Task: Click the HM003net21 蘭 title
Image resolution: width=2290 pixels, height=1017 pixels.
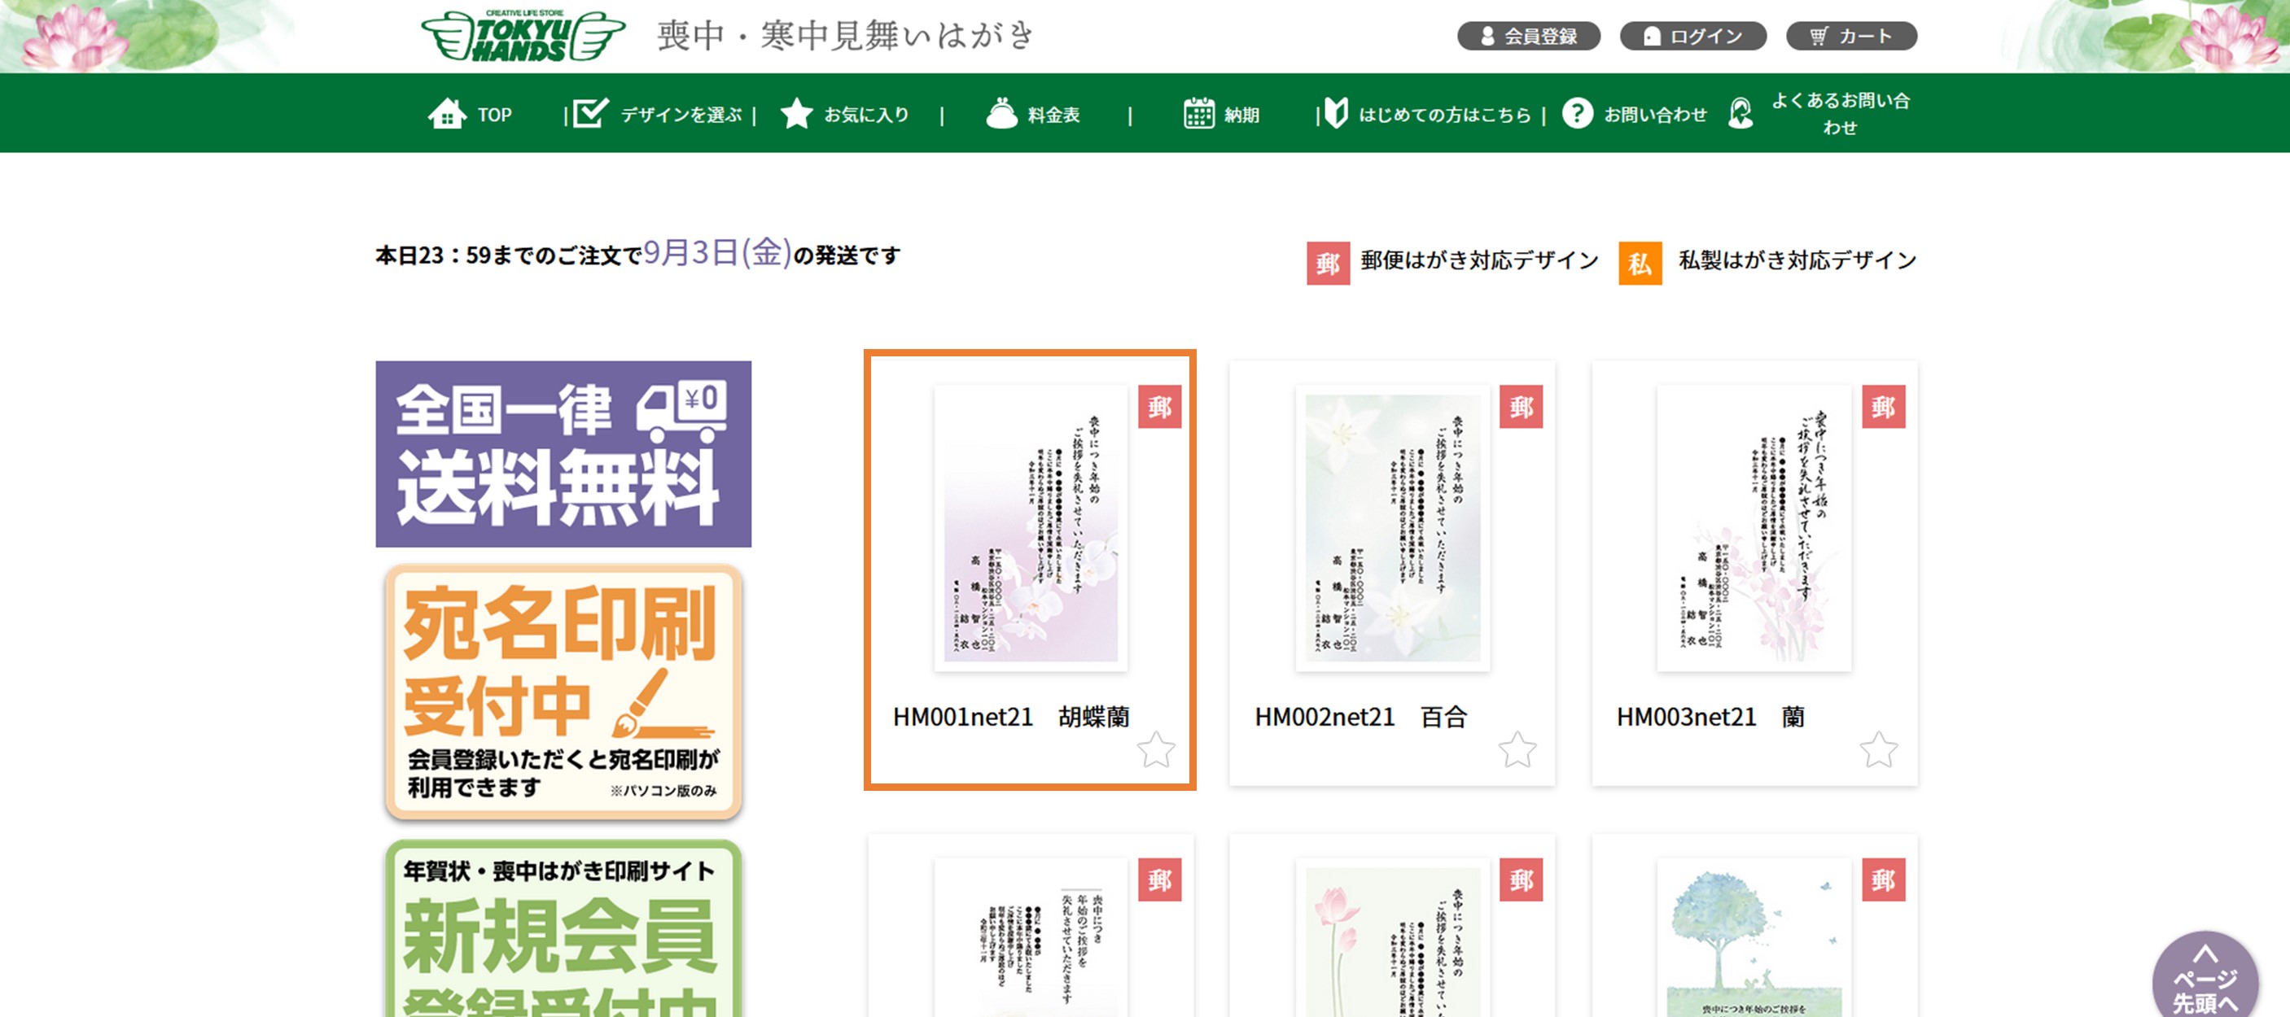Action: pyautogui.click(x=1710, y=717)
